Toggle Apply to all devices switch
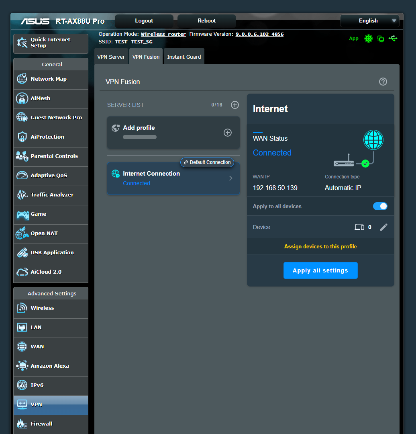416x434 pixels. point(380,206)
